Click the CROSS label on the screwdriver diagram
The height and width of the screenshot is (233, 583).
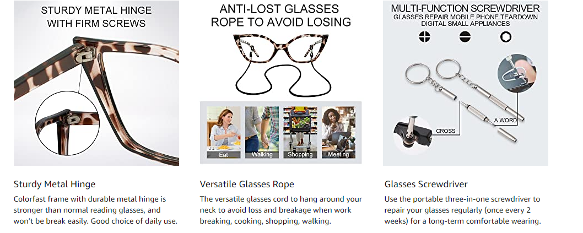[445, 131]
